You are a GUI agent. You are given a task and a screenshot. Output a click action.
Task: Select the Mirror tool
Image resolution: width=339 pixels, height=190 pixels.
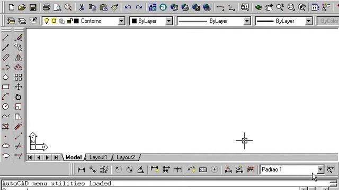click(x=19, y=58)
